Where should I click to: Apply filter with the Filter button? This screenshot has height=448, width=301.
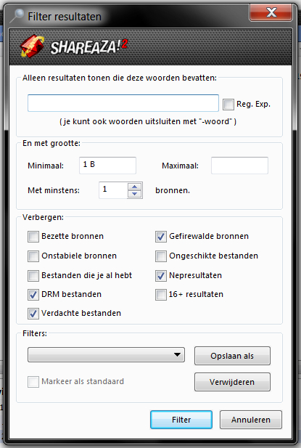click(181, 420)
